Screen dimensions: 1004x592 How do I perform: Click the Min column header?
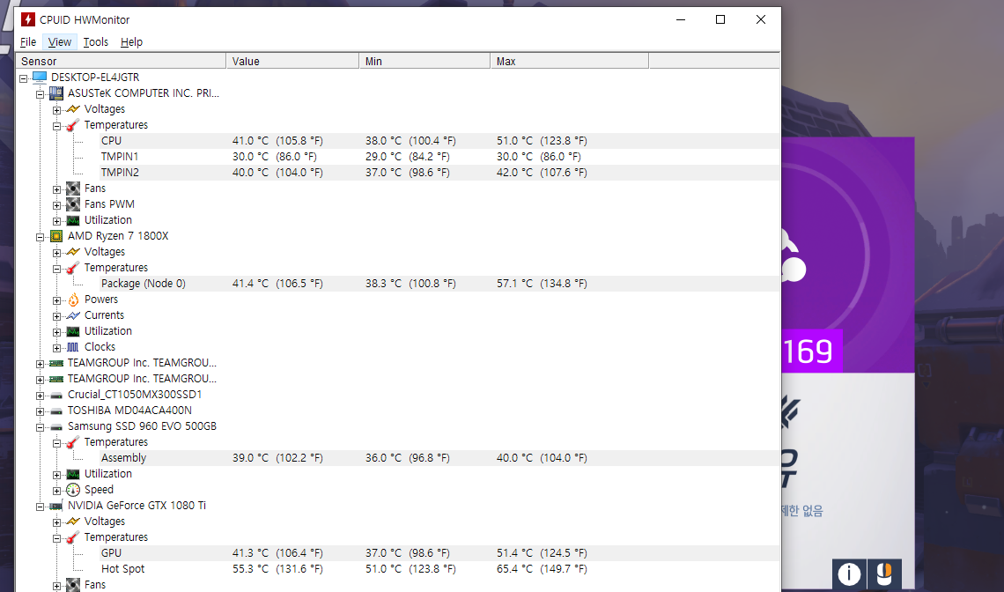tap(424, 62)
